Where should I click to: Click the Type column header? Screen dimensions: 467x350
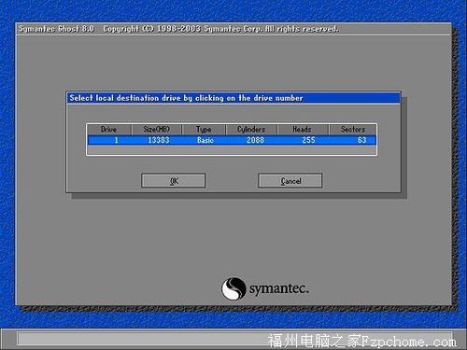point(204,129)
